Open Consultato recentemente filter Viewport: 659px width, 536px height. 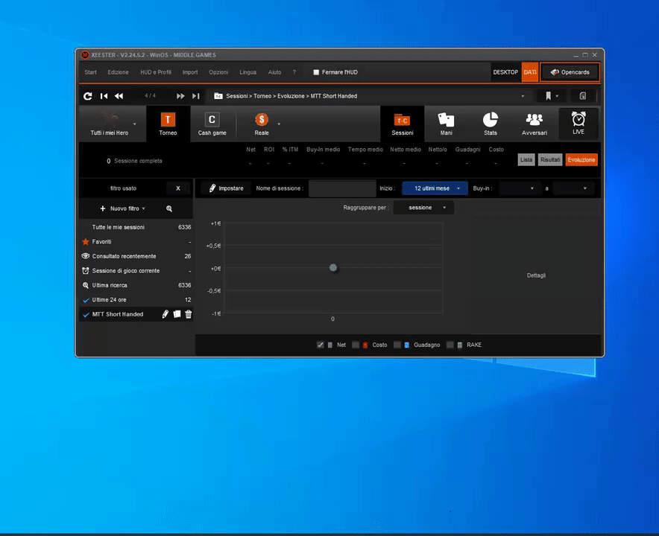136,256
